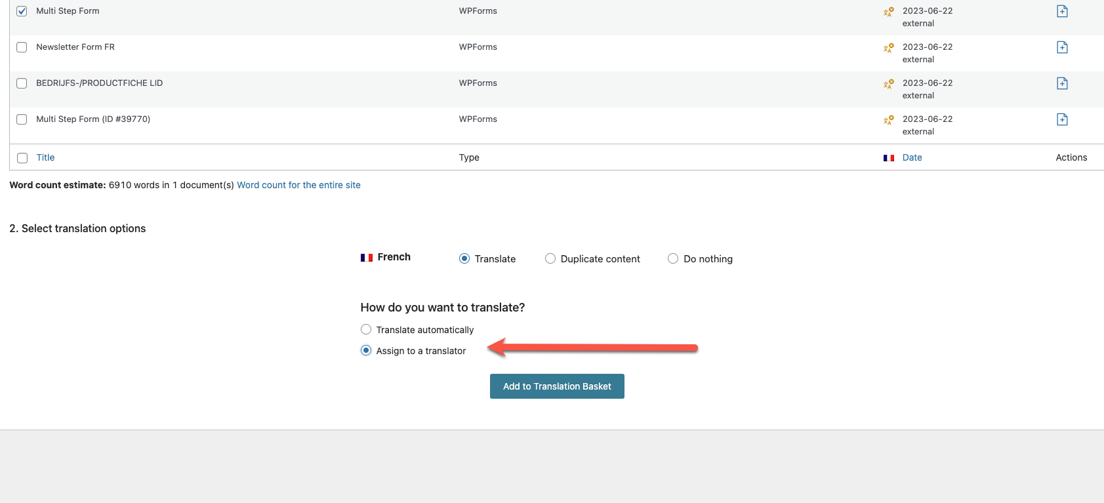Open Word count for the entire site
1104x503 pixels.
pos(298,185)
